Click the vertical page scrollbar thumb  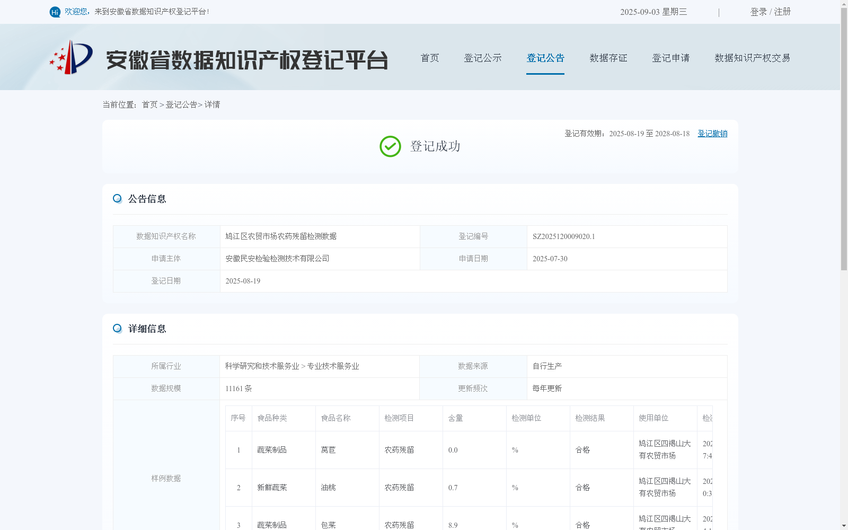(x=844, y=139)
